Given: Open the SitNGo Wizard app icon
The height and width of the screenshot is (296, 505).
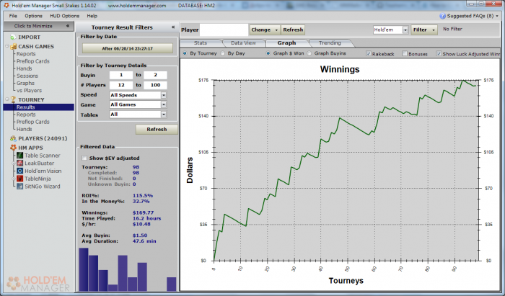Looking at the screenshot, I should click(x=20, y=187).
